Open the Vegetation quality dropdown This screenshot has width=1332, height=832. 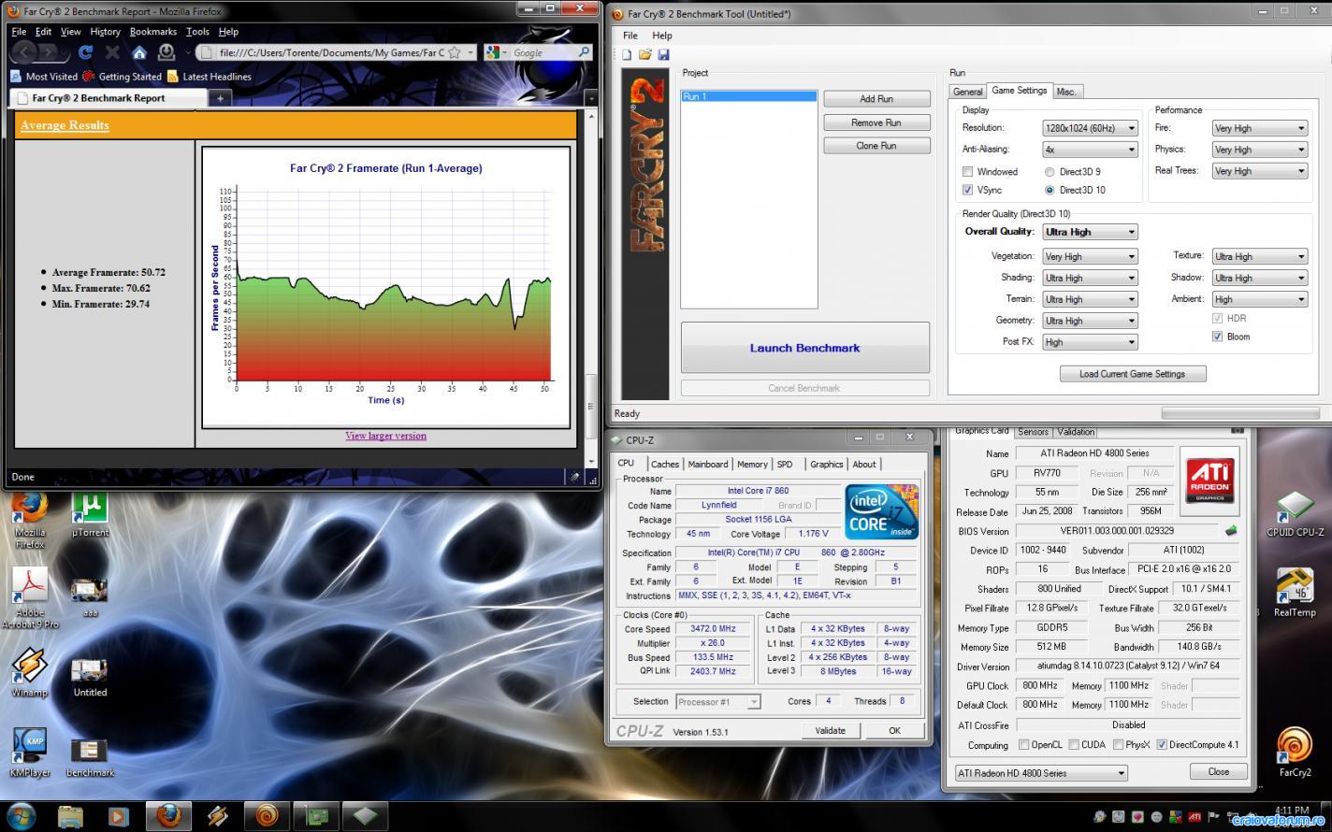[1090, 256]
